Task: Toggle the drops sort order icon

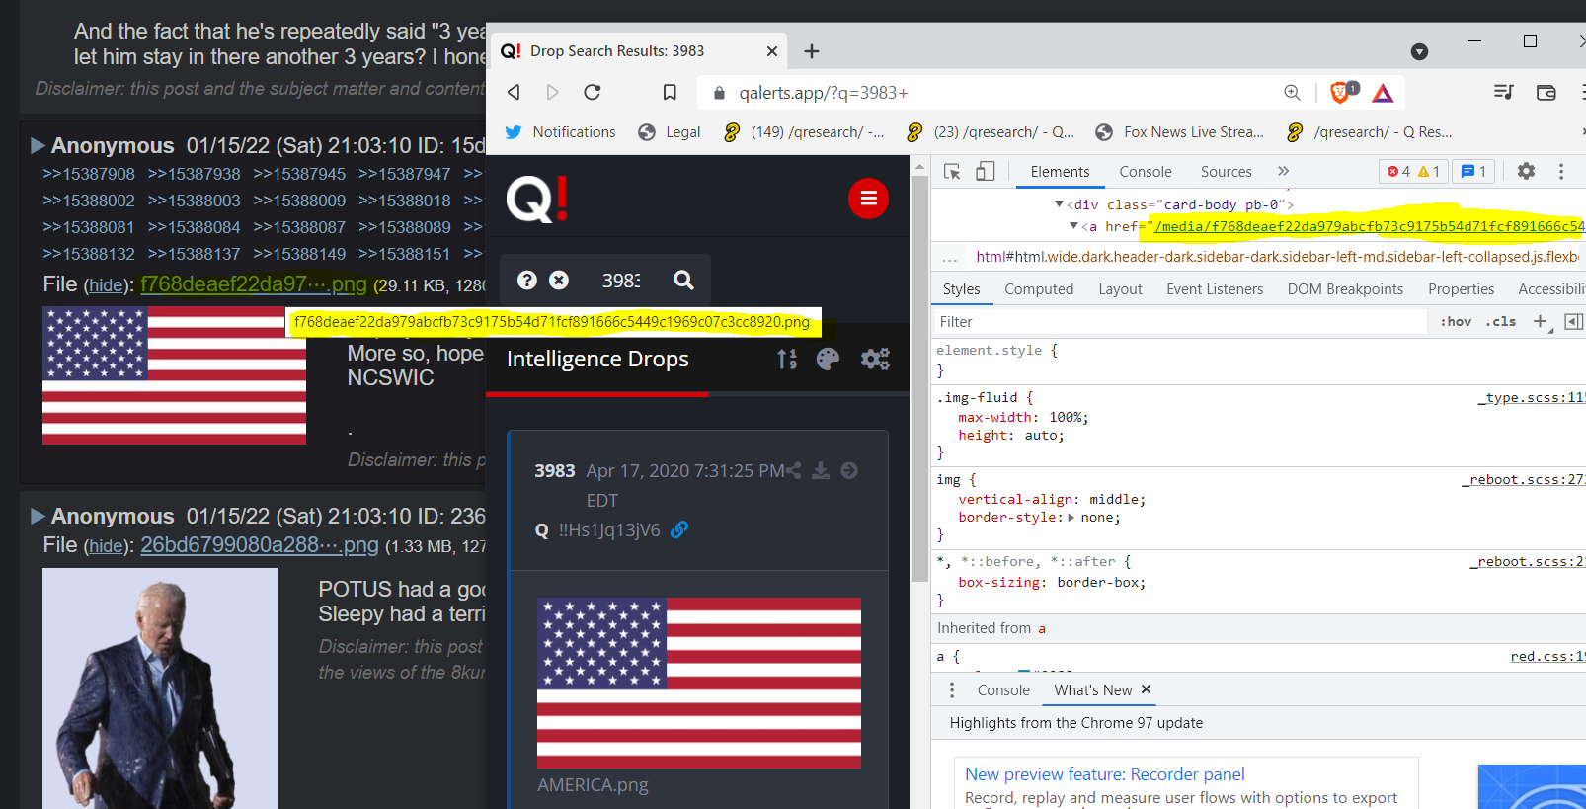Action: tap(787, 359)
